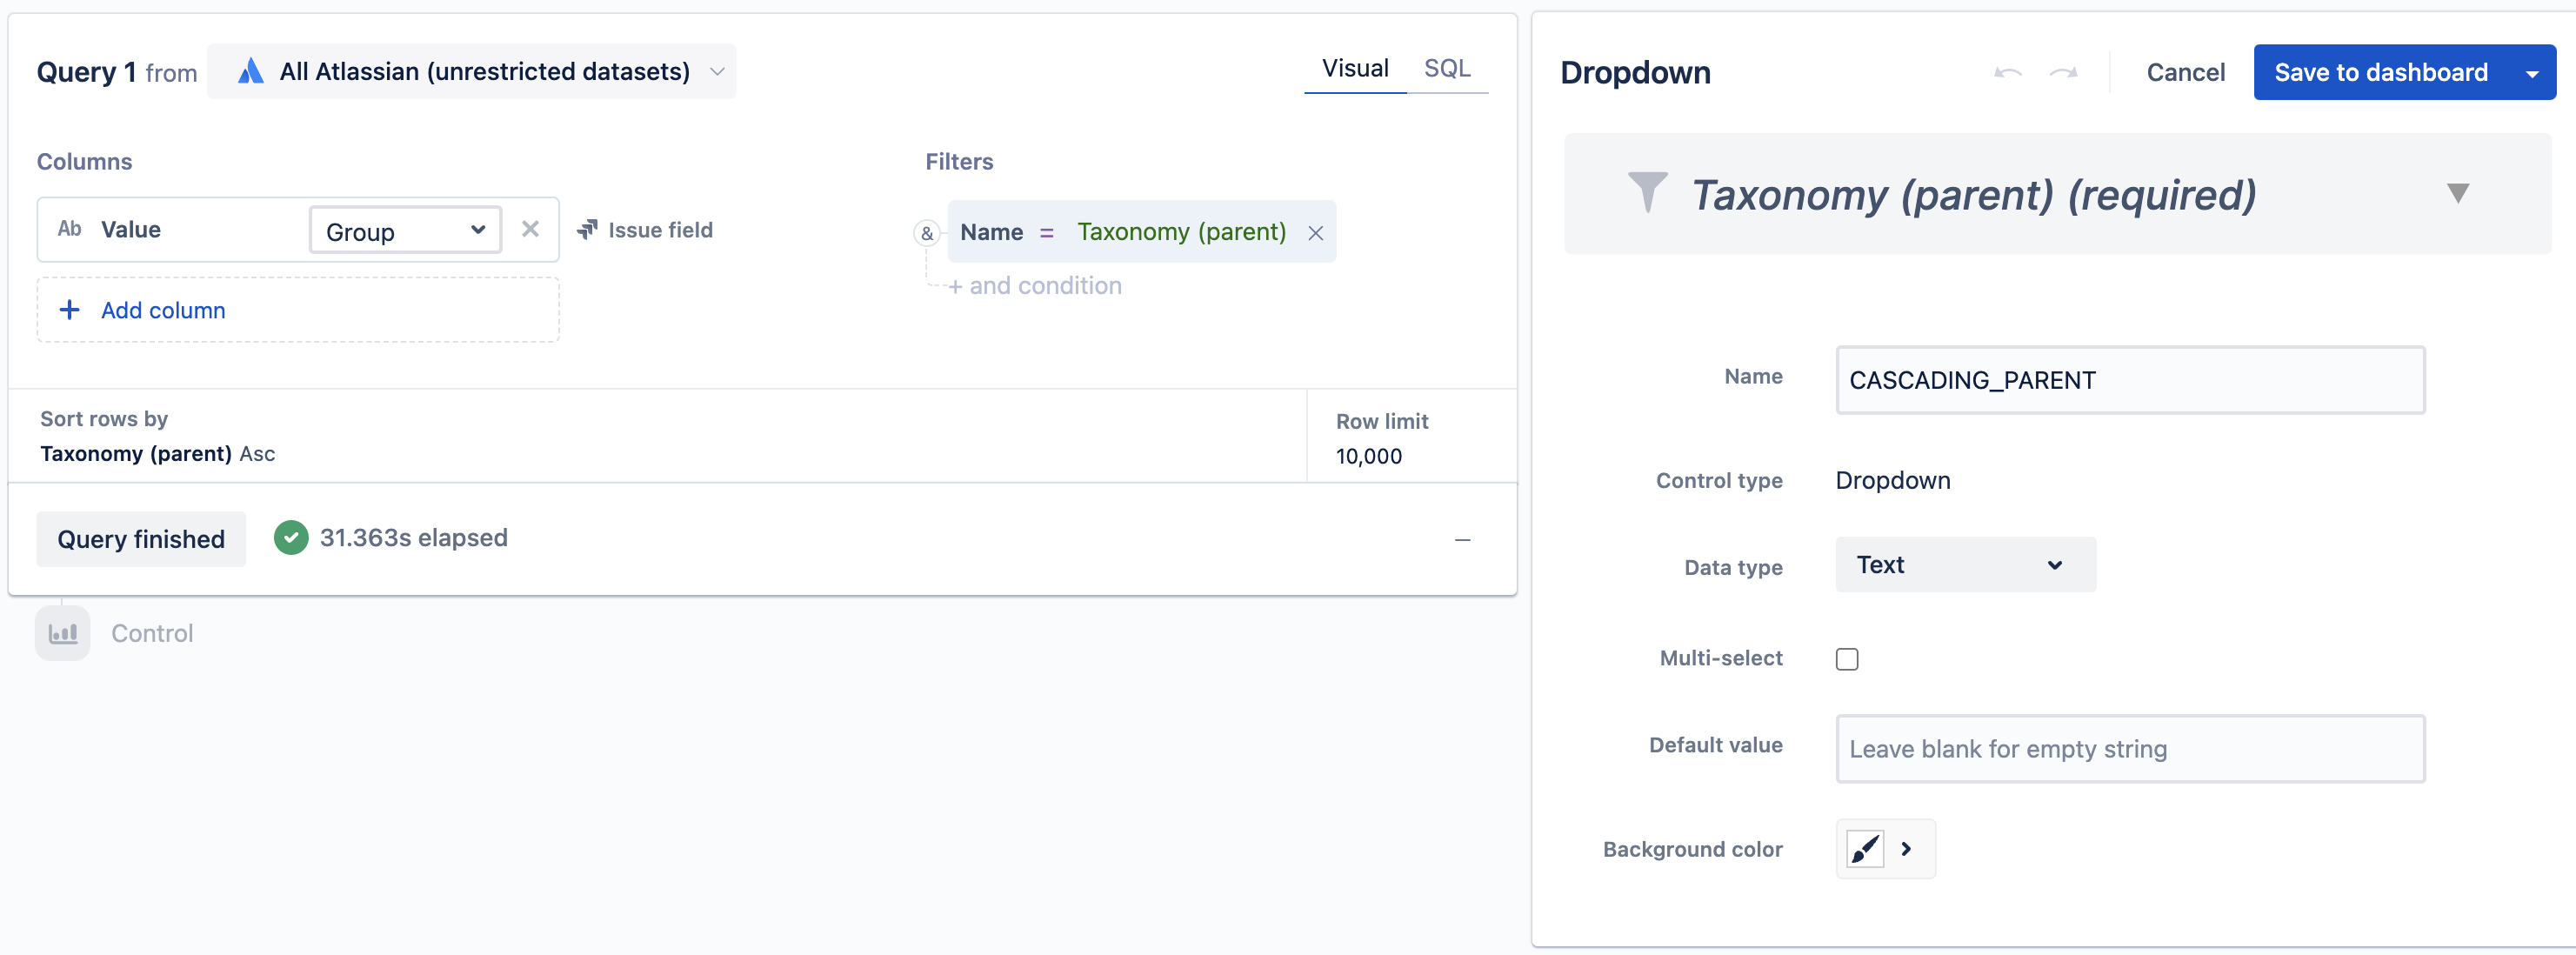The width and height of the screenshot is (2576, 955).
Task: Switch to the SQL tab
Action: click(x=1446, y=69)
